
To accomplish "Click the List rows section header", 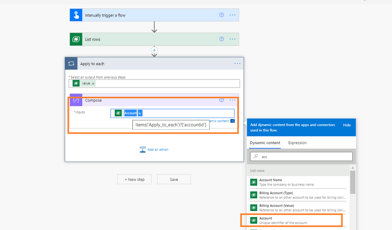I will 299,170.
